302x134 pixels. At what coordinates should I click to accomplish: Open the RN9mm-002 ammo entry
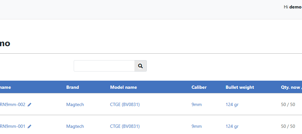12,104
